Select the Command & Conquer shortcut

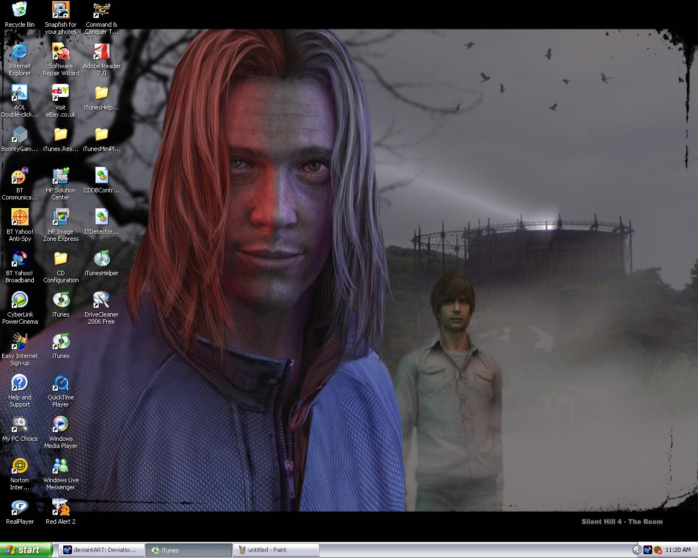pyautogui.click(x=101, y=18)
